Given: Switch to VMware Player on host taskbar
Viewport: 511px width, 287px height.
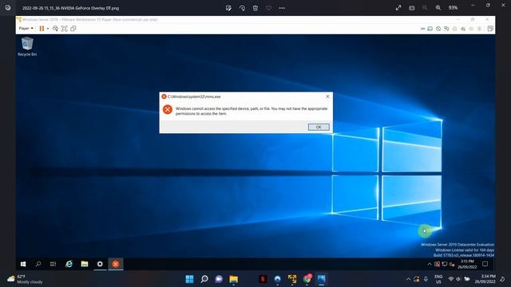Looking at the screenshot, I should click(x=292, y=279).
